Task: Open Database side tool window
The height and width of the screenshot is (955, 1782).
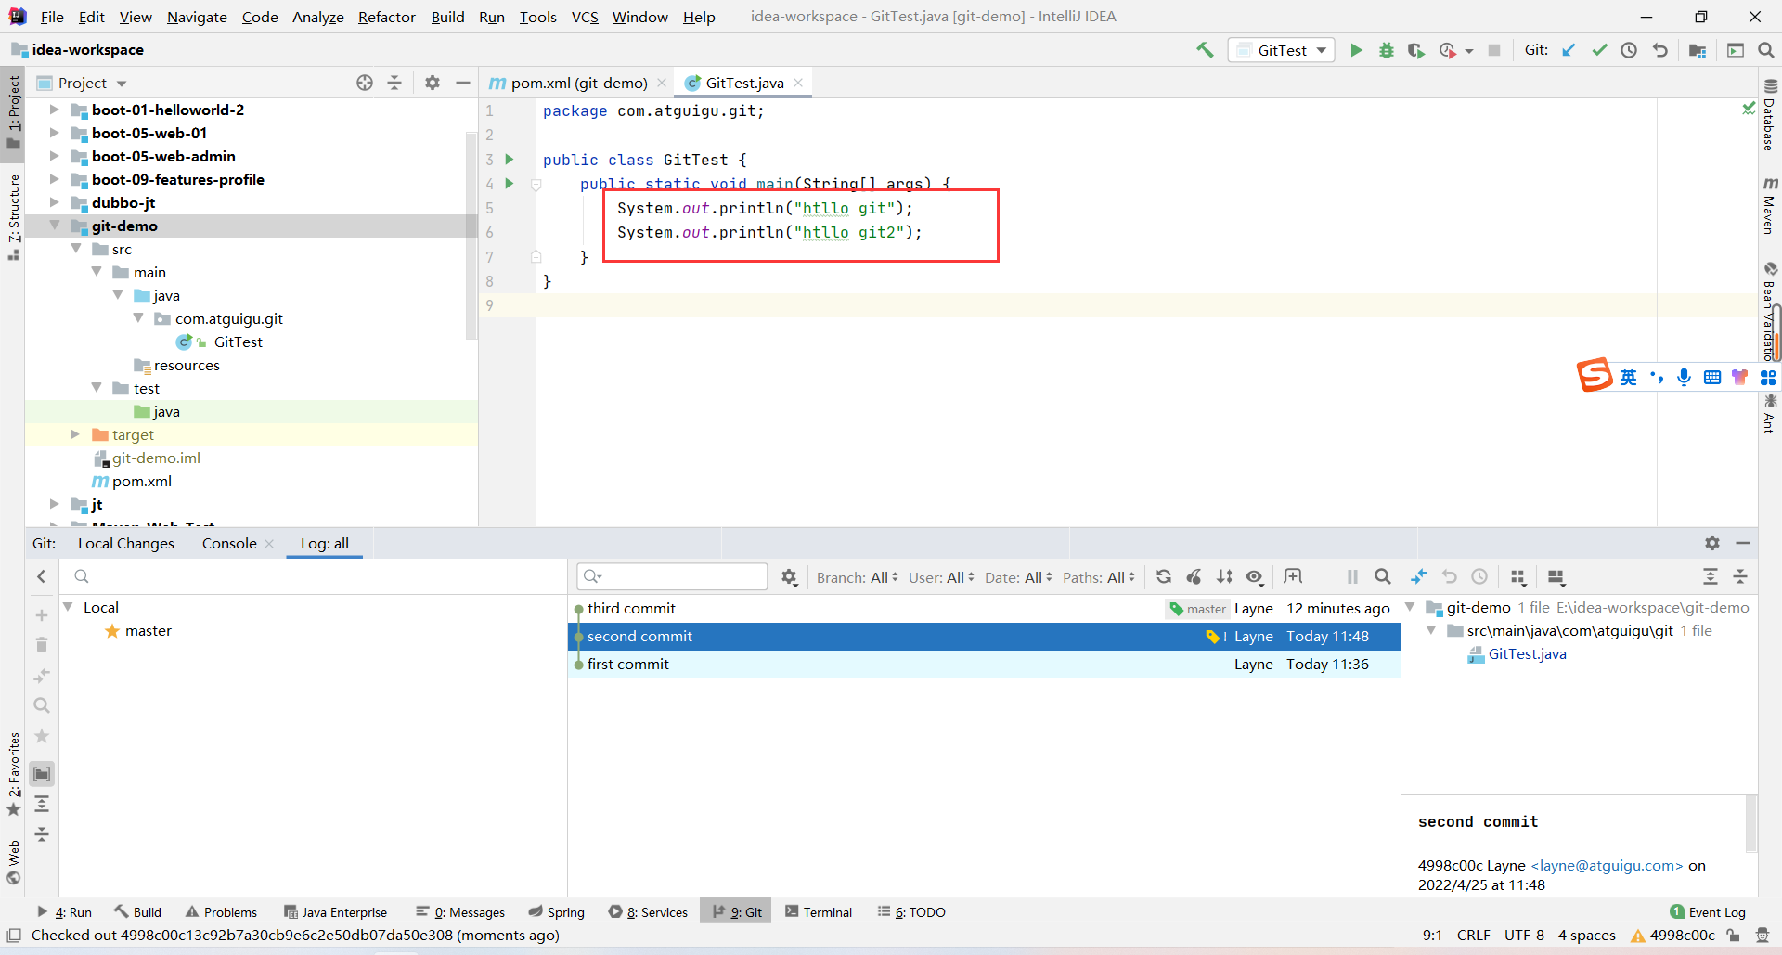Action: point(1770,115)
